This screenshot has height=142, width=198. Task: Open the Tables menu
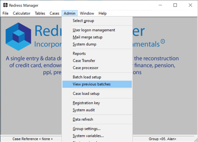pyautogui.click(x=40, y=13)
